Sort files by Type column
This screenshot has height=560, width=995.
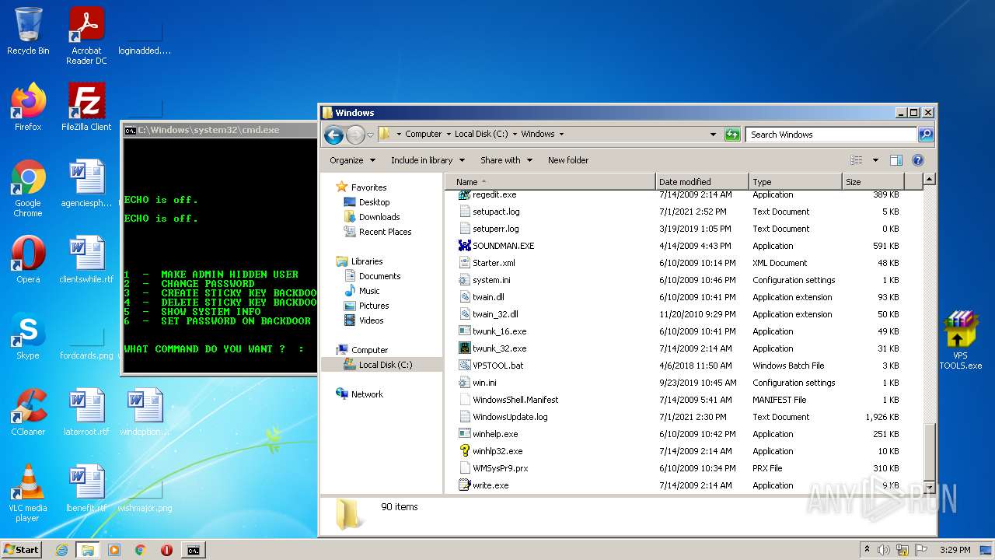pos(795,182)
